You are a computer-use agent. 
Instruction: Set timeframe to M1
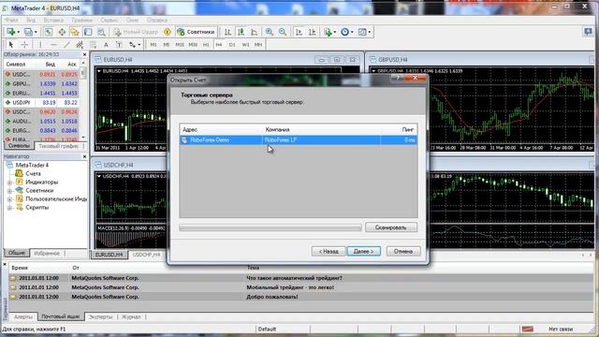coord(153,45)
